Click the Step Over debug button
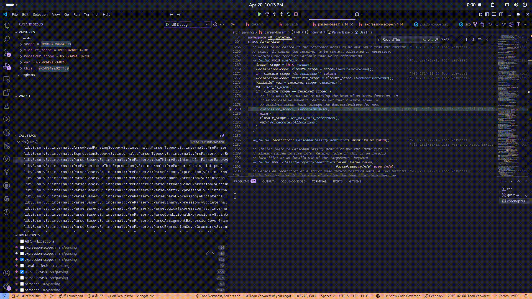This screenshot has height=299, width=532. [x=267, y=14]
